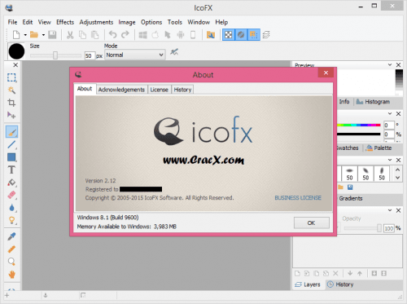
Task: Toggle the transparency checkerboard view button
Action: click(229, 35)
